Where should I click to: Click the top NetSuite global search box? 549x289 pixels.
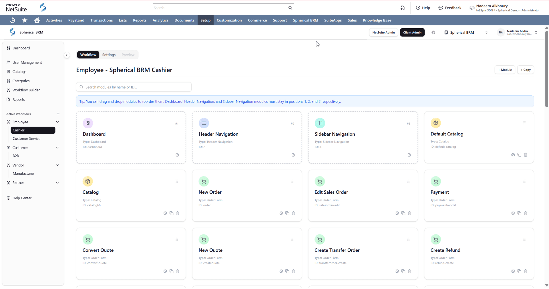[x=220, y=8]
